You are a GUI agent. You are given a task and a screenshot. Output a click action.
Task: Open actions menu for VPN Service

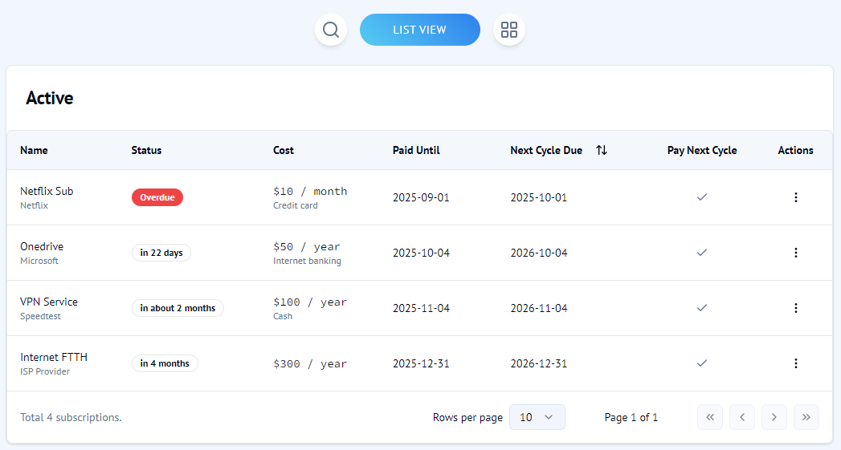tap(795, 308)
